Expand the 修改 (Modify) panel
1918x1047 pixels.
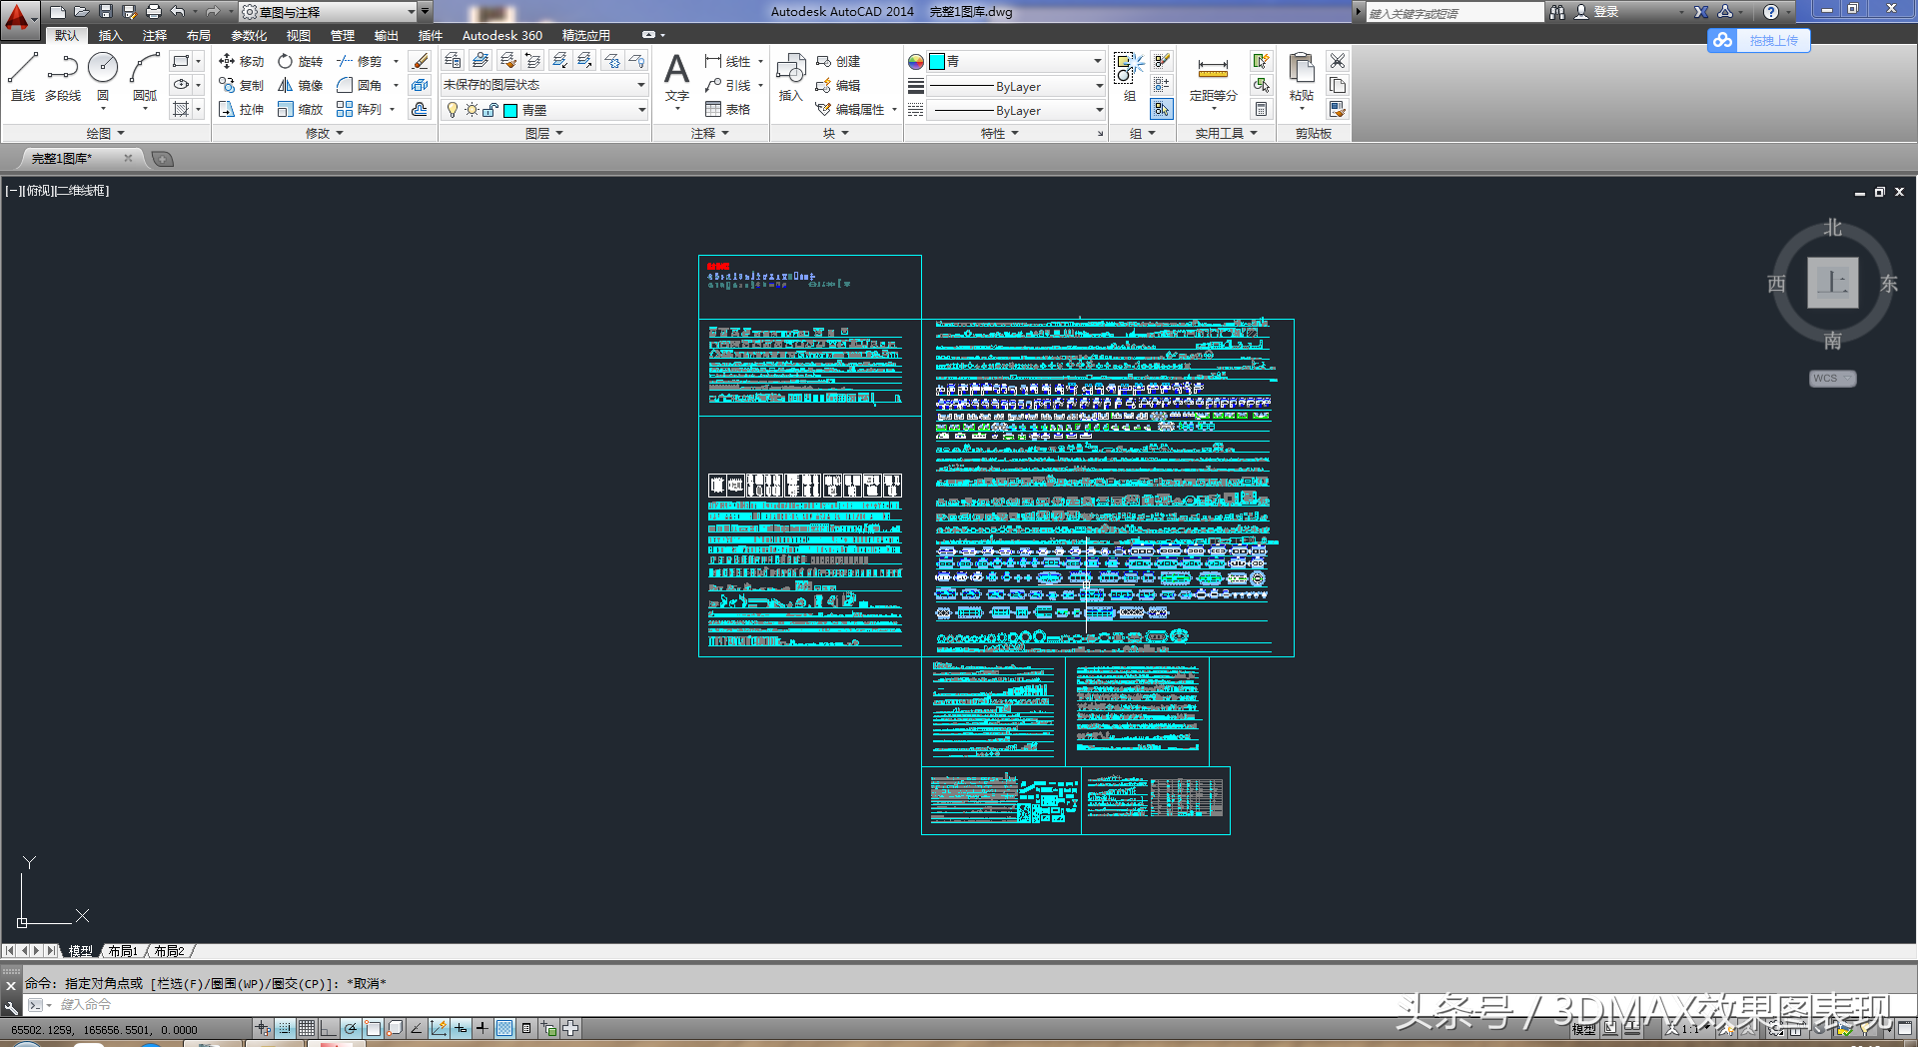tap(324, 133)
